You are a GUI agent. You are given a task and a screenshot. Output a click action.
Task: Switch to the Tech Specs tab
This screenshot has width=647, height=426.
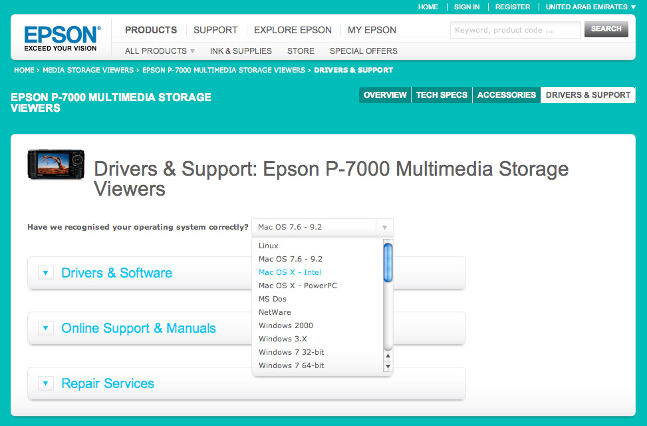442,95
